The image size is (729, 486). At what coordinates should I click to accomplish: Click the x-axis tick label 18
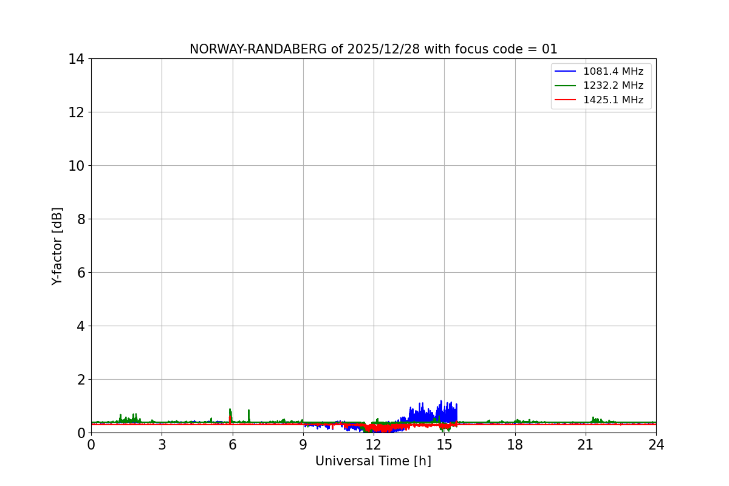click(x=515, y=445)
